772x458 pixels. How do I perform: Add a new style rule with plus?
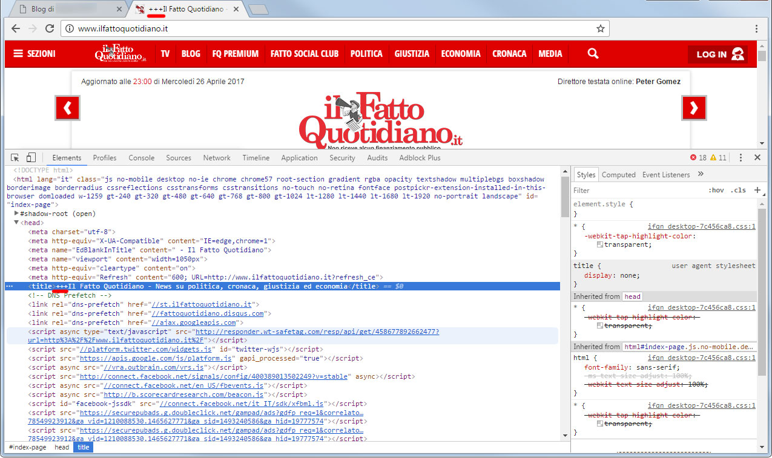(x=757, y=190)
